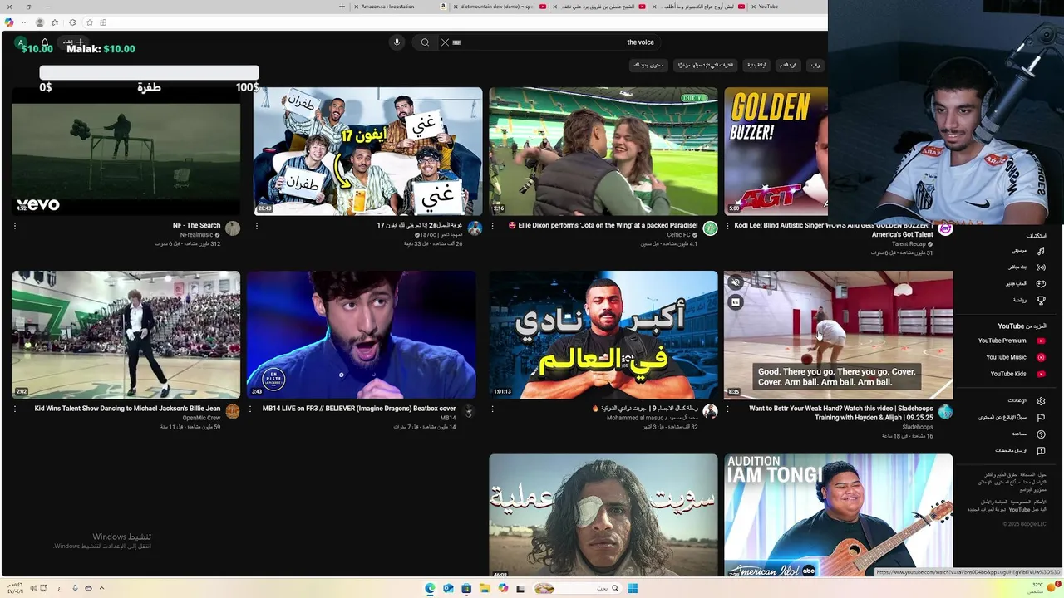Click the green 'A' account avatar
Image resolution: width=1064 pixels, height=598 pixels.
21,43
